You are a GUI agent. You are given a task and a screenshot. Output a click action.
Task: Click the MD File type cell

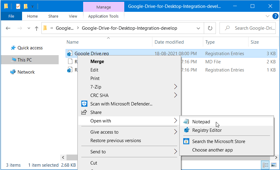point(213,62)
